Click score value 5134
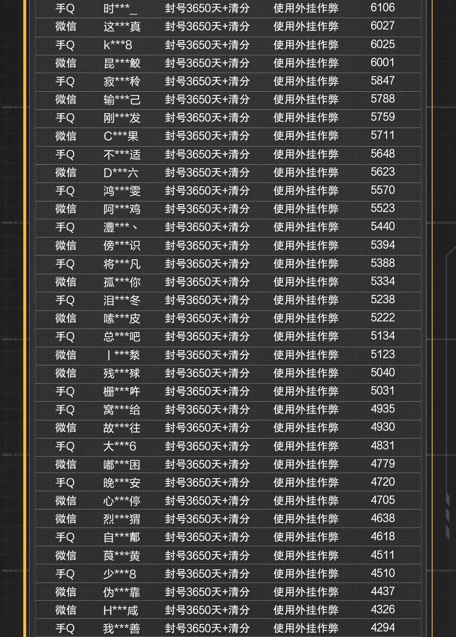456x637 pixels. click(x=383, y=336)
